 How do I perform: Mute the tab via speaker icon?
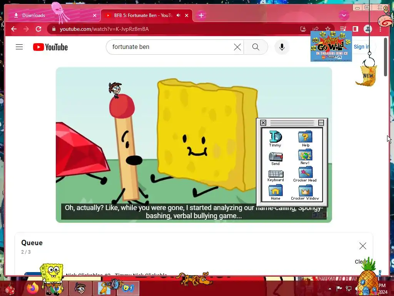click(179, 15)
